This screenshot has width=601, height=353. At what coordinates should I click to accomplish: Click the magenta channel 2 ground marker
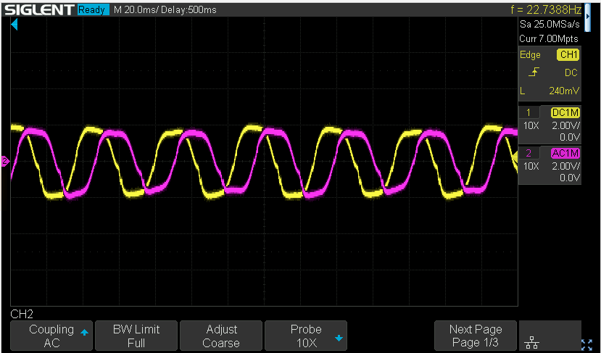(x=5, y=162)
